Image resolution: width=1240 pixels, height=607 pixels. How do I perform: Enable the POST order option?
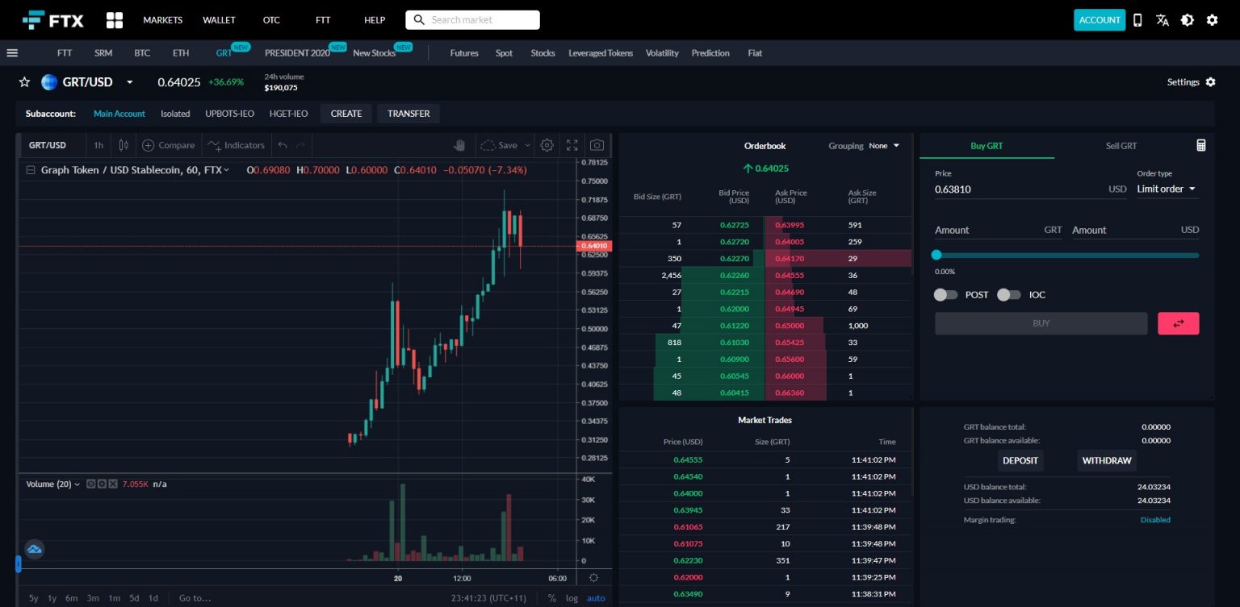tap(945, 295)
